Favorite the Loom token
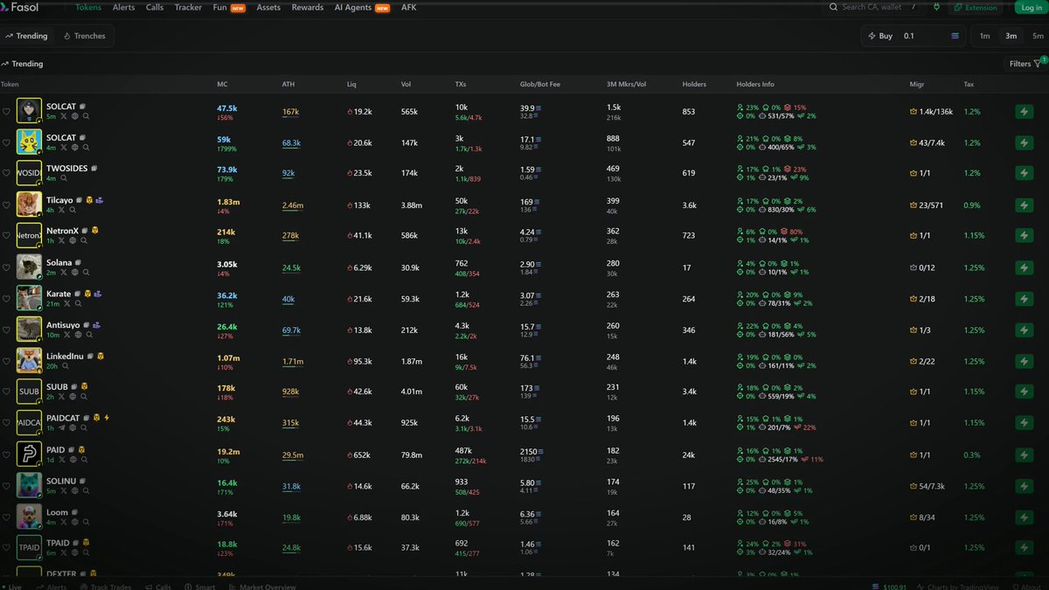The image size is (1049, 590). click(x=6, y=517)
